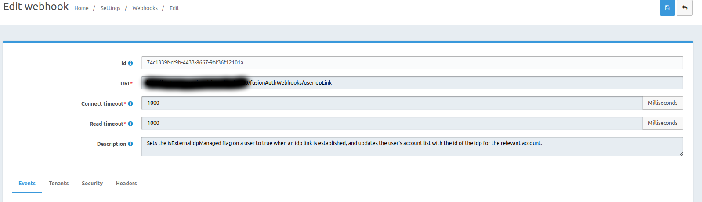Click the info icon next to Id
Screen dimensions: 702x202
pos(130,64)
